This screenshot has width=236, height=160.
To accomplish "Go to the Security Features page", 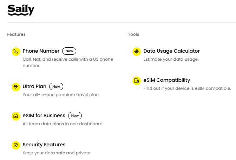I will [x=44, y=145].
